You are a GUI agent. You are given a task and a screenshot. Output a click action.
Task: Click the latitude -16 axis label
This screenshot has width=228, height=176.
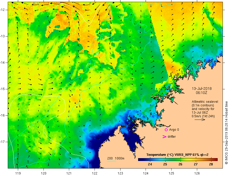pos(3,115)
